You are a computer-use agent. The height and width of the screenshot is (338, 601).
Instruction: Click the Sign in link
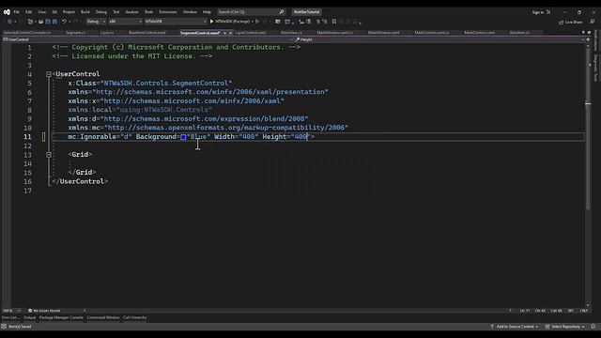tap(538, 12)
